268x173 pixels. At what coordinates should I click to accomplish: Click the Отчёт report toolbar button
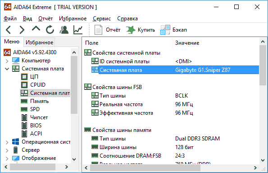(107, 30)
